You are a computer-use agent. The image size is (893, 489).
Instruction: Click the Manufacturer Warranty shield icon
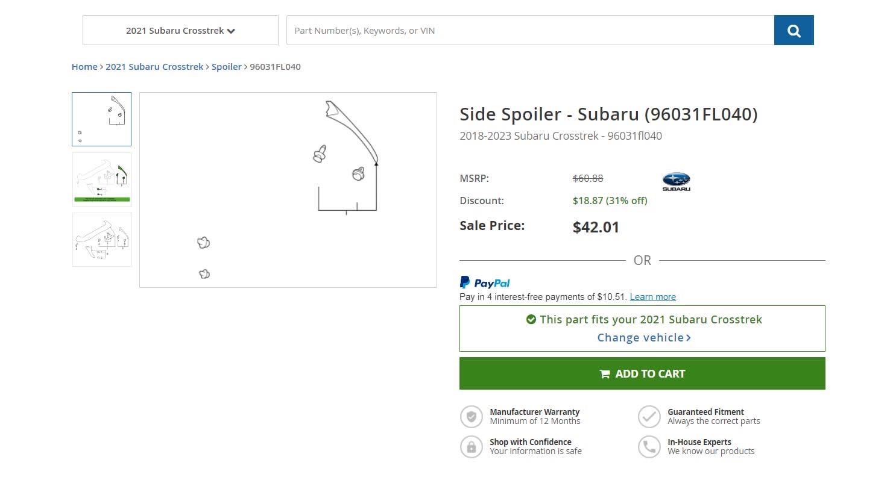[x=471, y=417]
